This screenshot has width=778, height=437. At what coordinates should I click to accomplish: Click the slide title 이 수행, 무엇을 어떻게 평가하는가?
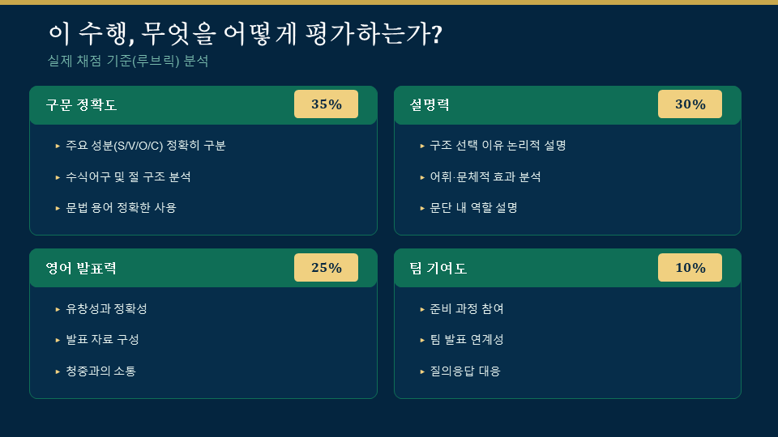pos(245,34)
